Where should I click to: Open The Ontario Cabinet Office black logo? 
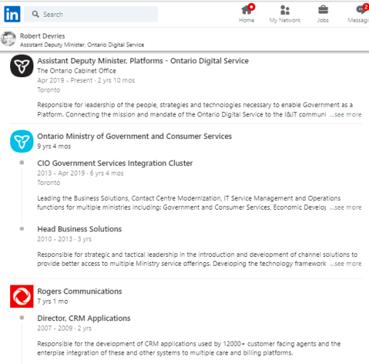pos(22,66)
